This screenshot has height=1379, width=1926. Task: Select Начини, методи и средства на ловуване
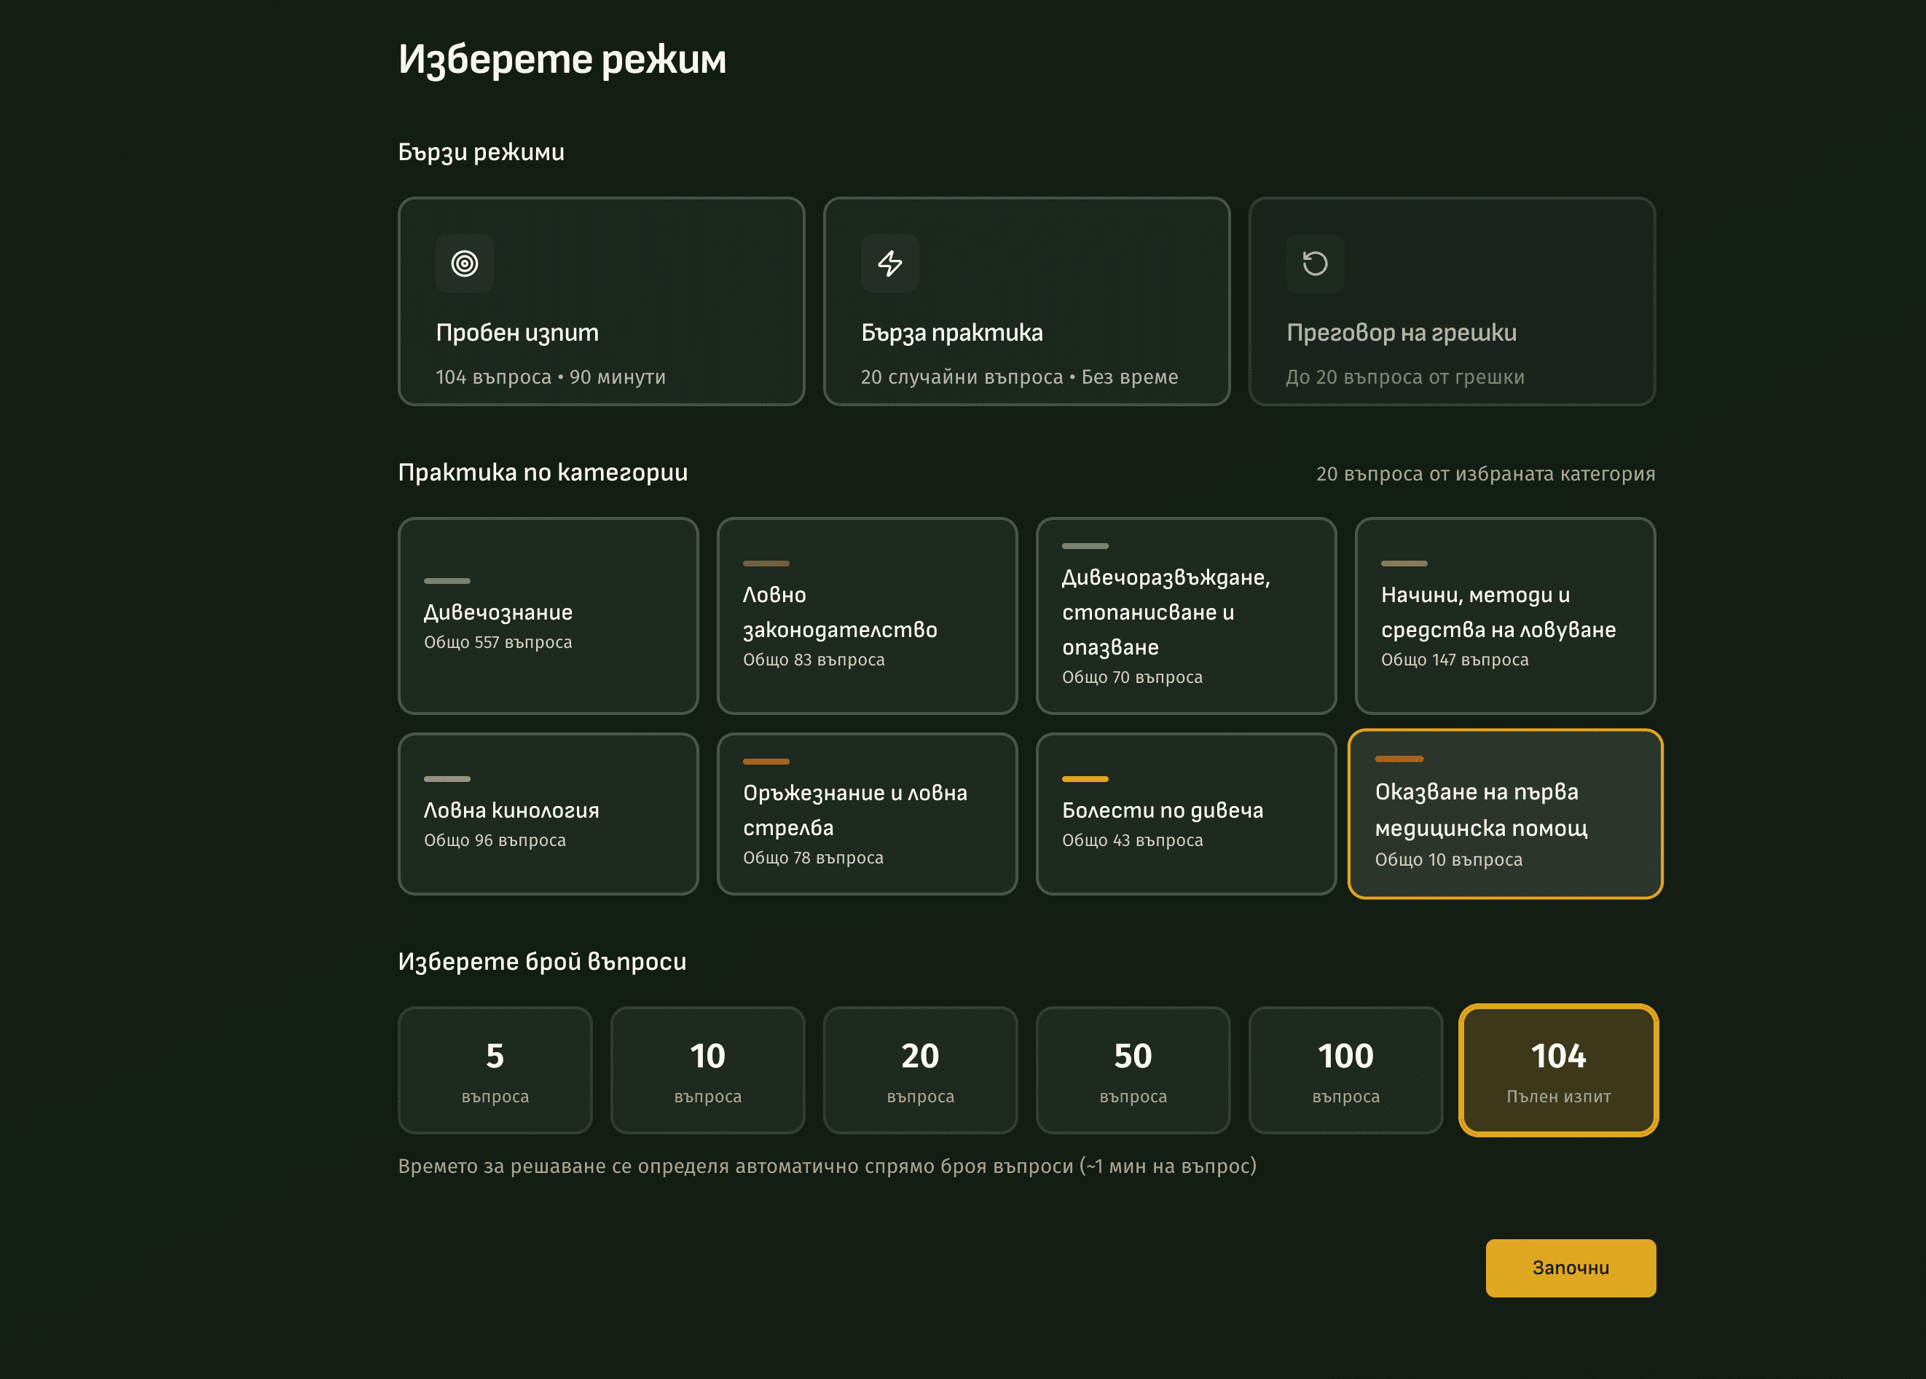1505,617
